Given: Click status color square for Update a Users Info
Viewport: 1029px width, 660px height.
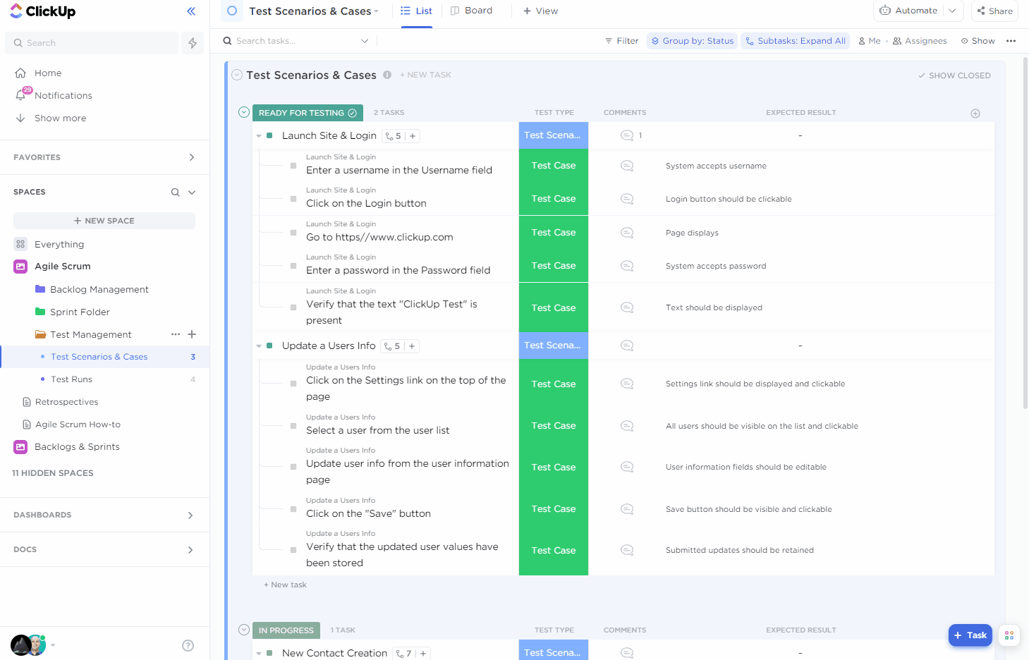Looking at the screenshot, I should click(269, 346).
